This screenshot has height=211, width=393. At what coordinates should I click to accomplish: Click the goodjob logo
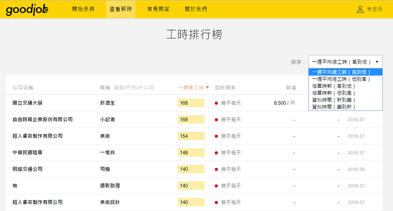pos(27,10)
